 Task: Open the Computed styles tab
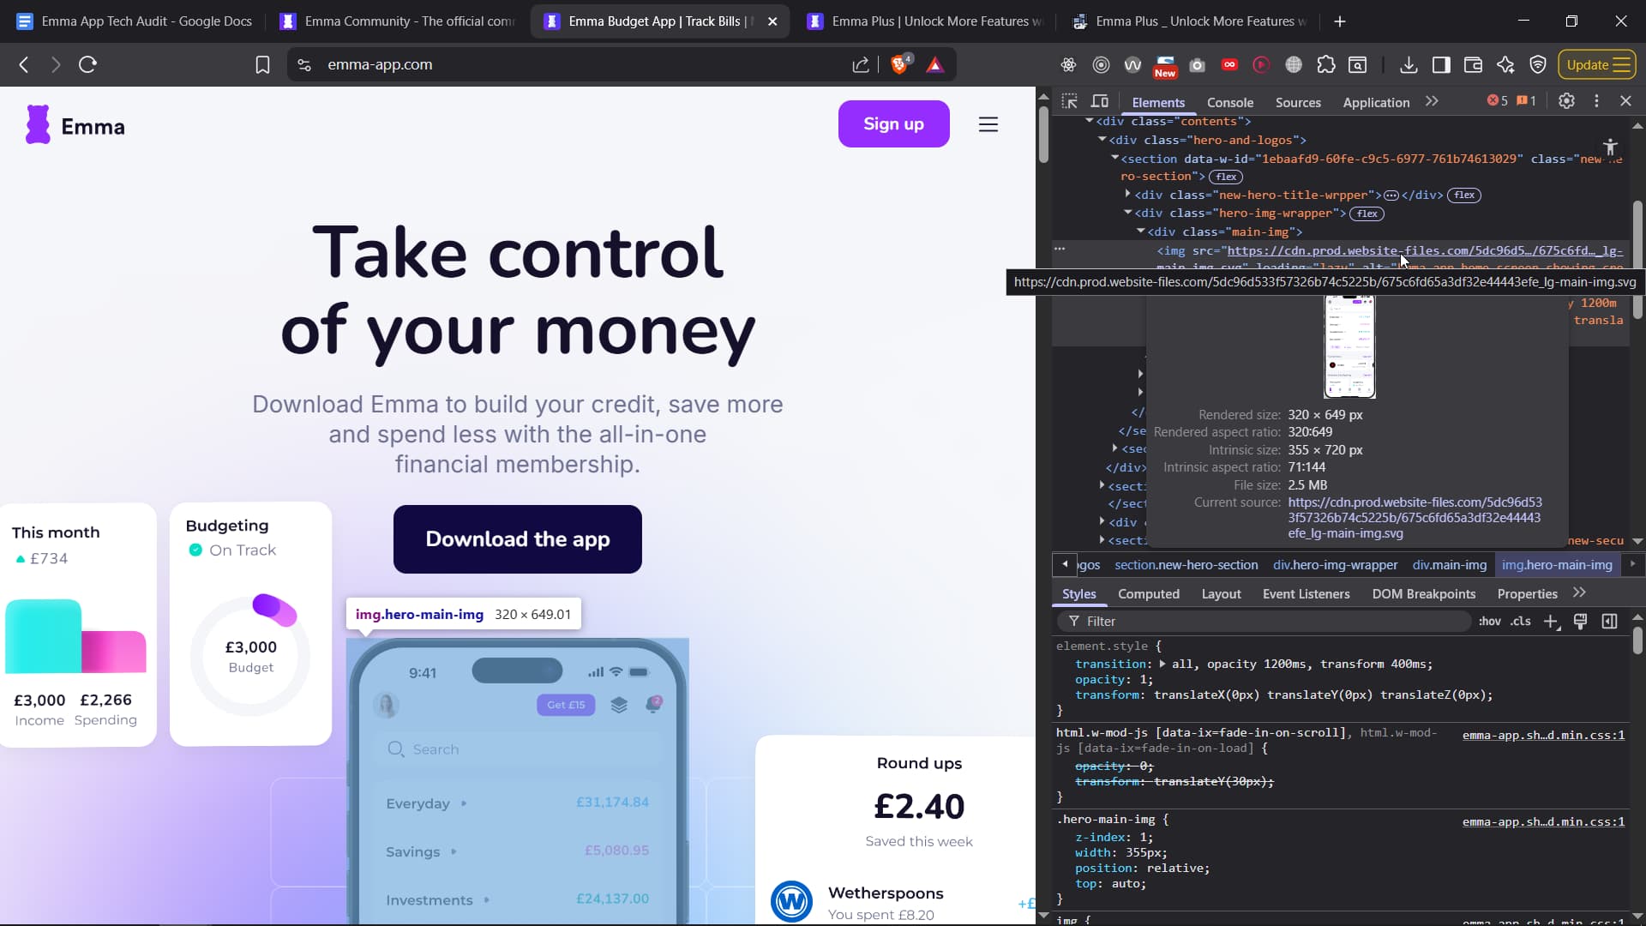[x=1149, y=594]
